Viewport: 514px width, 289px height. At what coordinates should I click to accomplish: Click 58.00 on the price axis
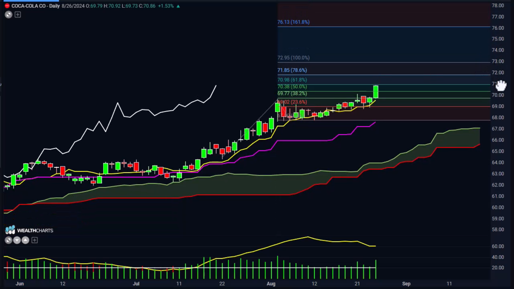[498, 230]
